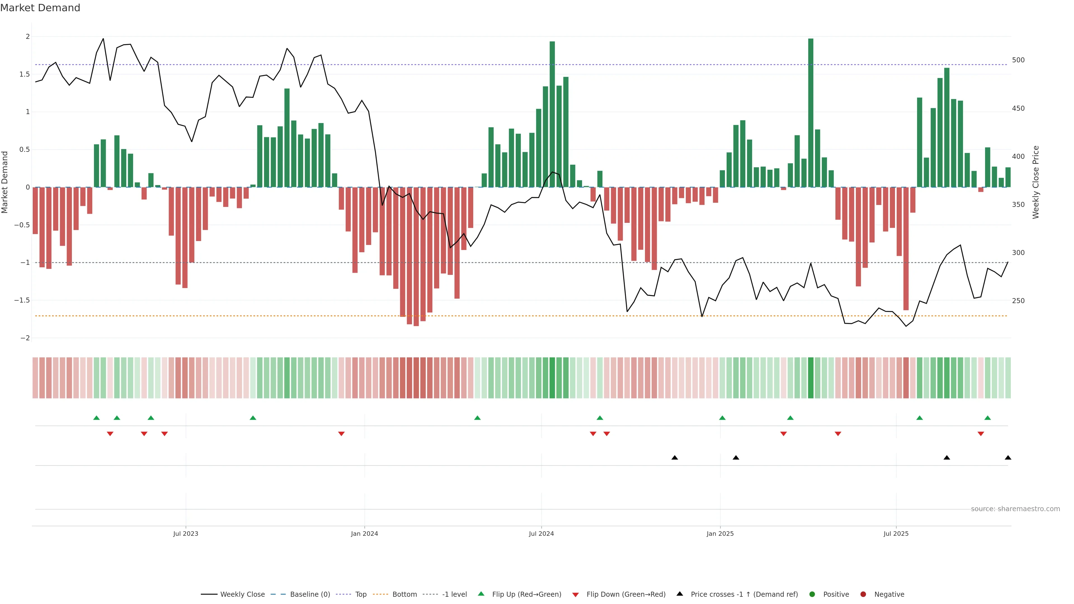Click the black Price crosses triangle legend icon
This screenshot has height=604, width=1074.
(680, 594)
